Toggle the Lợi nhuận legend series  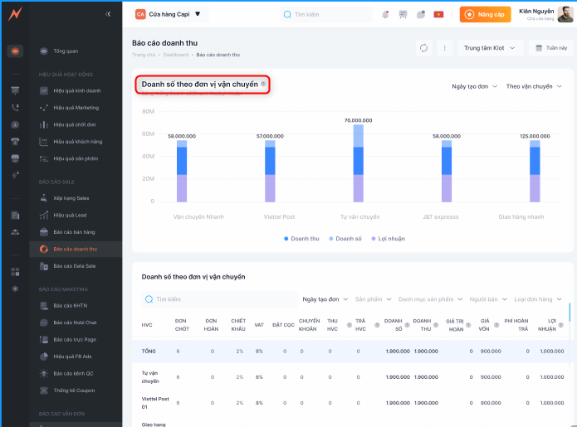coord(390,238)
